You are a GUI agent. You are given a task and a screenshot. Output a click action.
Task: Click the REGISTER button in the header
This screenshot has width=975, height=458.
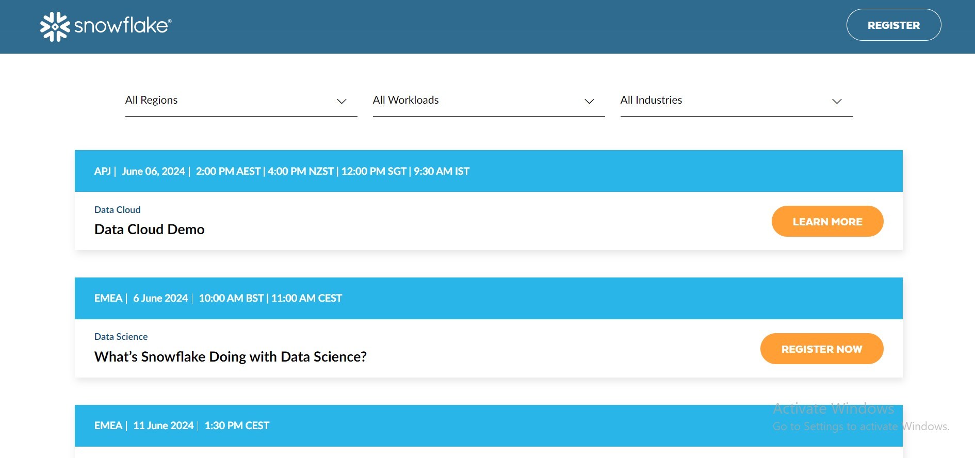[x=893, y=25]
